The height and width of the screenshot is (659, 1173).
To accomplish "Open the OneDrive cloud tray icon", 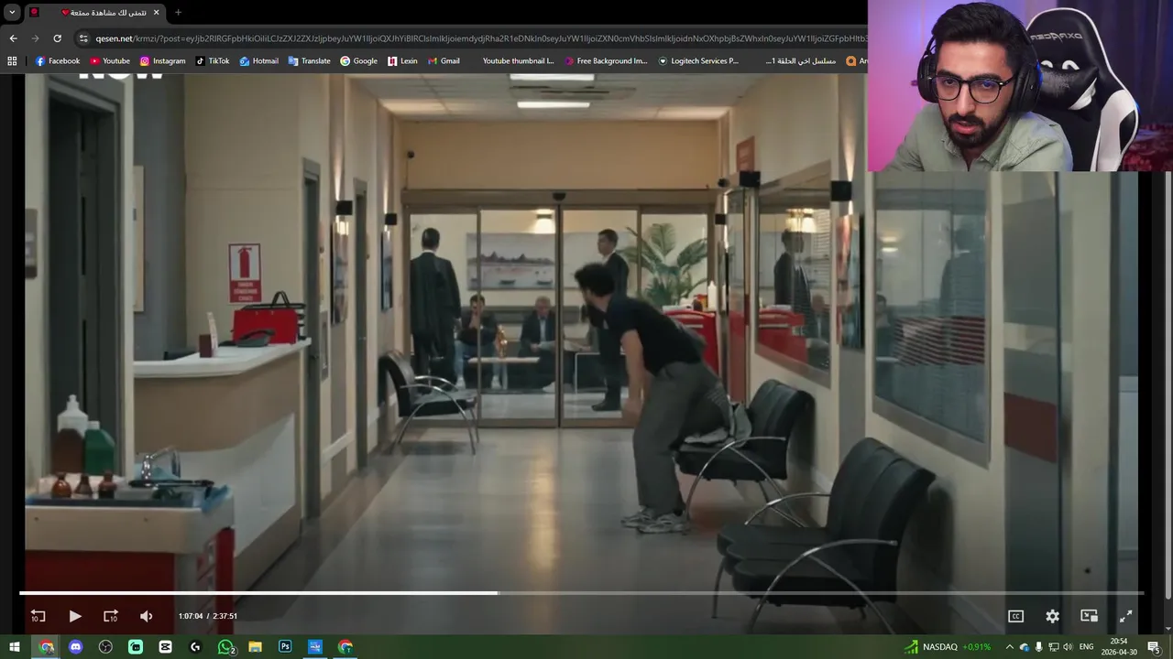I will click(x=1024, y=647).
